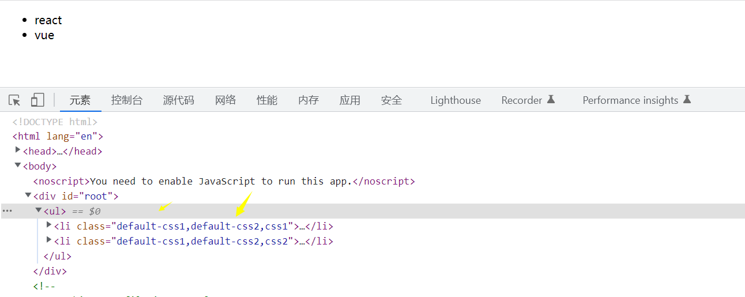The width and height of the screenshot is (745, 297).
Task: Switch to the 控制台 tab
Action: [127, 100]
